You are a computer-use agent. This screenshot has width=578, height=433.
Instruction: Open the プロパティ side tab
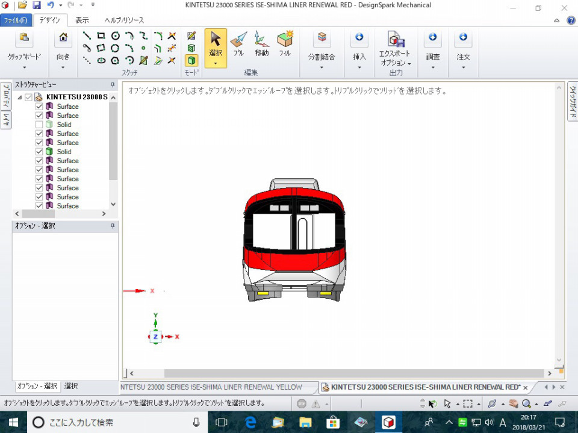point(6,96)
